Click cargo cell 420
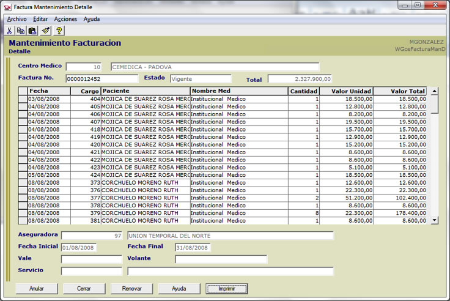 coord(86,145)
